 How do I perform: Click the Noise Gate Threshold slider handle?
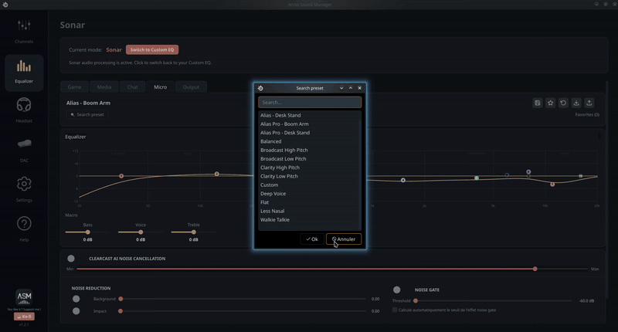tap(416, 301)
